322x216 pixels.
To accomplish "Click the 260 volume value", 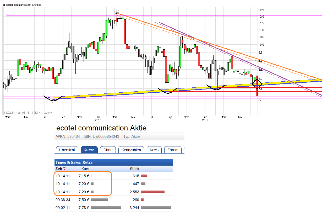I will coord(136,200).
